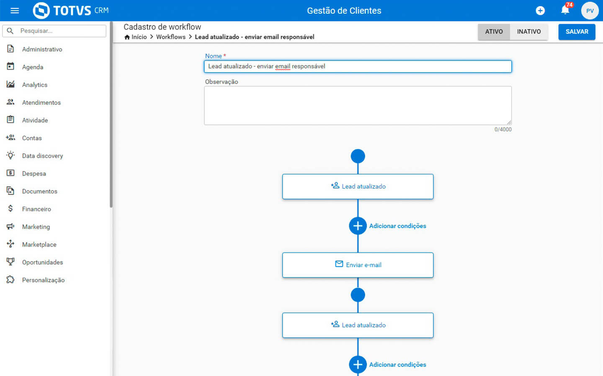The height and width of the screenshot is (376, 603).
Task: Click the Oportunidades trophy icon
Action: pos(10,262)
